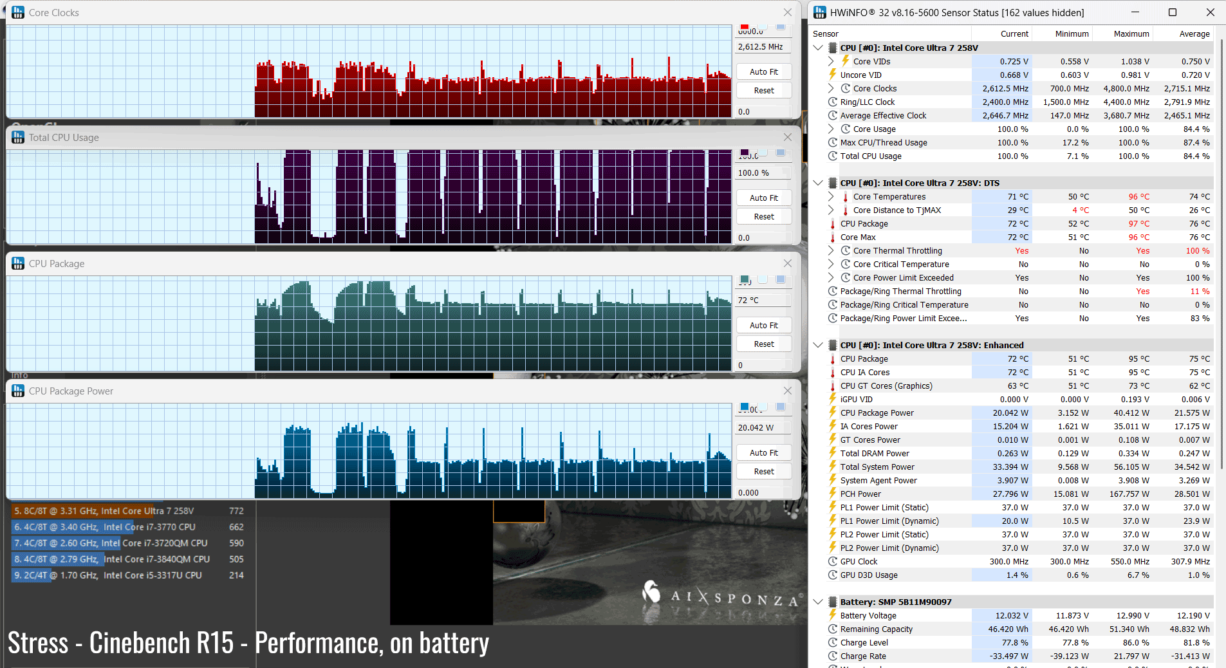Select the clock icon beside Core Clocks row
Screen dimensions: 1226x668
coord(846,88)
